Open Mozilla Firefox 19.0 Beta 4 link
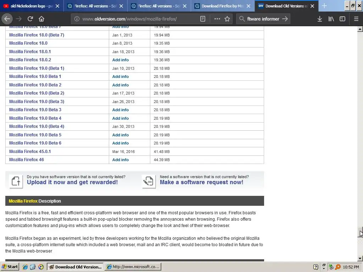This screenshot has width=363, height=272. tap(35, 118)
